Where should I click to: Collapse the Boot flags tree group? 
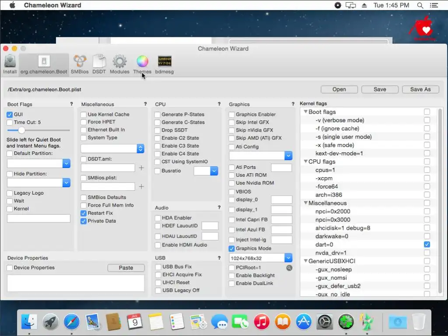[305, 112]
